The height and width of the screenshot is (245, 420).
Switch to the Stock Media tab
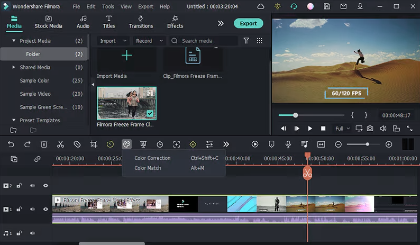pyautogui.click(x=49, y=22)
